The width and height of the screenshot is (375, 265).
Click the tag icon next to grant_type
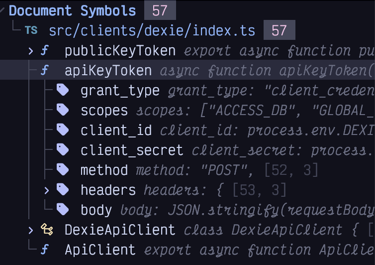tap(63, 90)
